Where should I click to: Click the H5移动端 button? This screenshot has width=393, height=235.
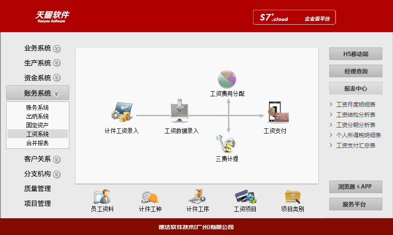[356, 54]
